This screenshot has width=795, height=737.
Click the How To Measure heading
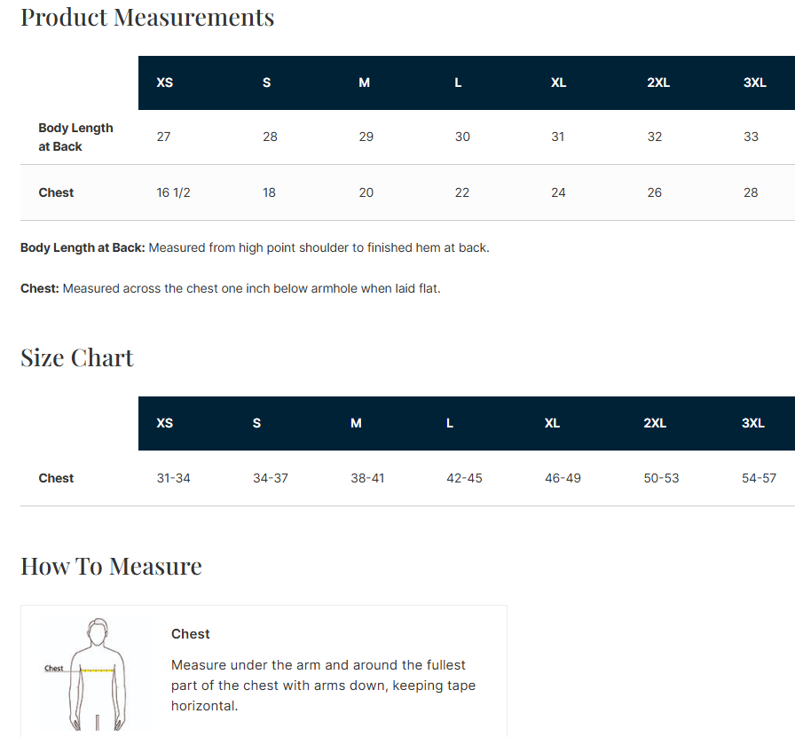[x=111, y=566]
